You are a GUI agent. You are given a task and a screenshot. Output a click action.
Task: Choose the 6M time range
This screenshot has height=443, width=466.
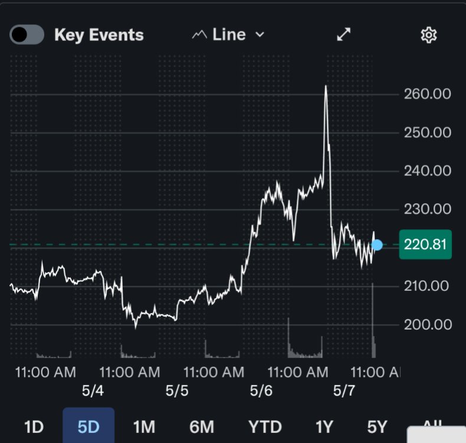(x=202, y=427)
